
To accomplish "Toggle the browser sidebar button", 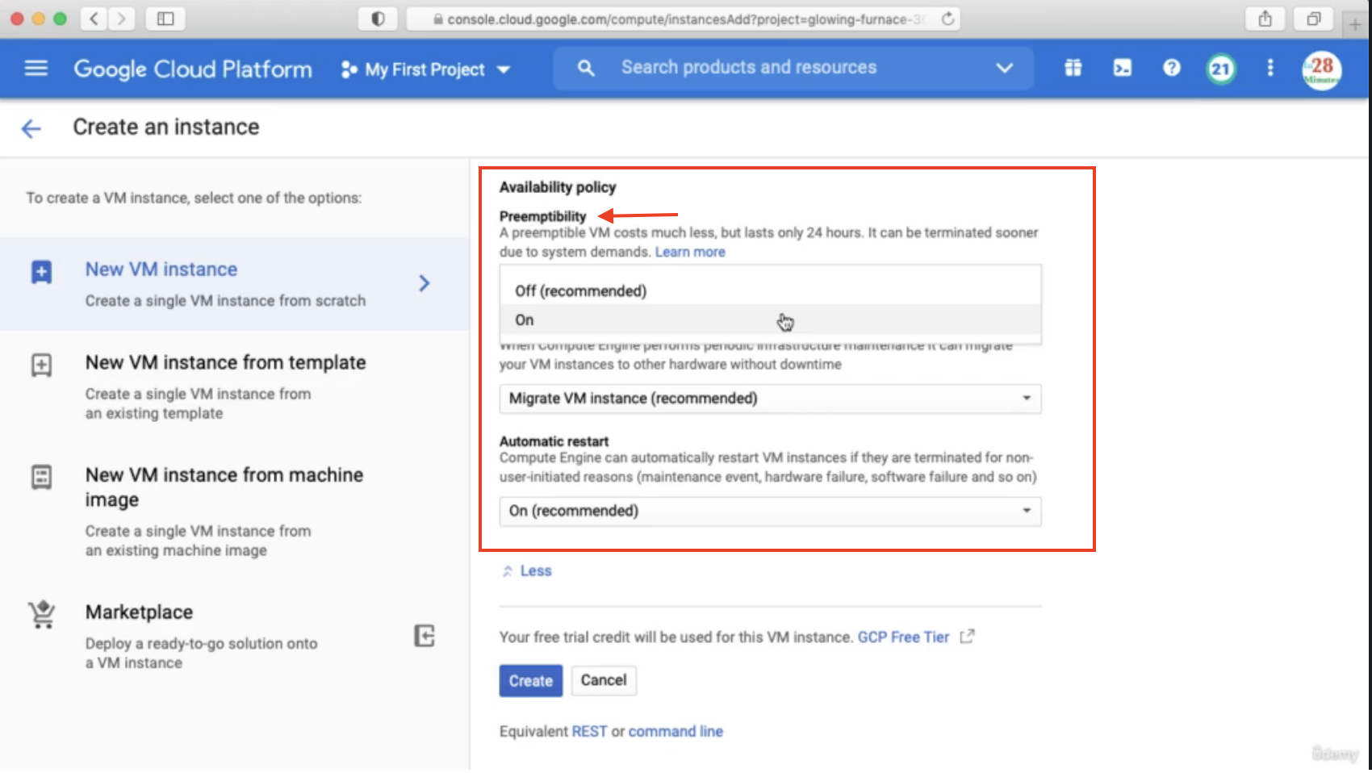I will [x=165, y=19].
